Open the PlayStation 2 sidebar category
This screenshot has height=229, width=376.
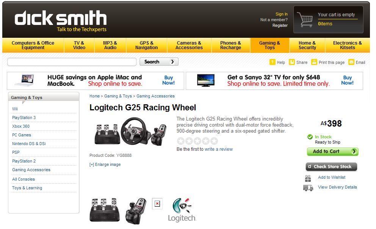(24, 161)
